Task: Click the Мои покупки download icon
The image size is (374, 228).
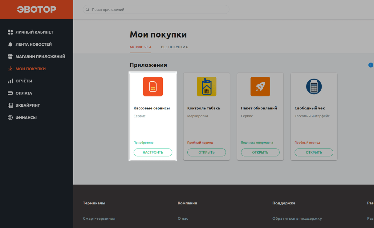Action: pos(10,69)
